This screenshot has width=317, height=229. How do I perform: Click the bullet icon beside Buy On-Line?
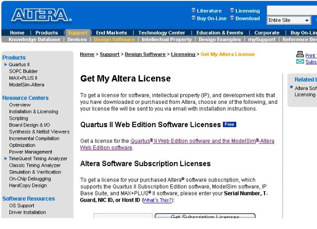point(194,18)
